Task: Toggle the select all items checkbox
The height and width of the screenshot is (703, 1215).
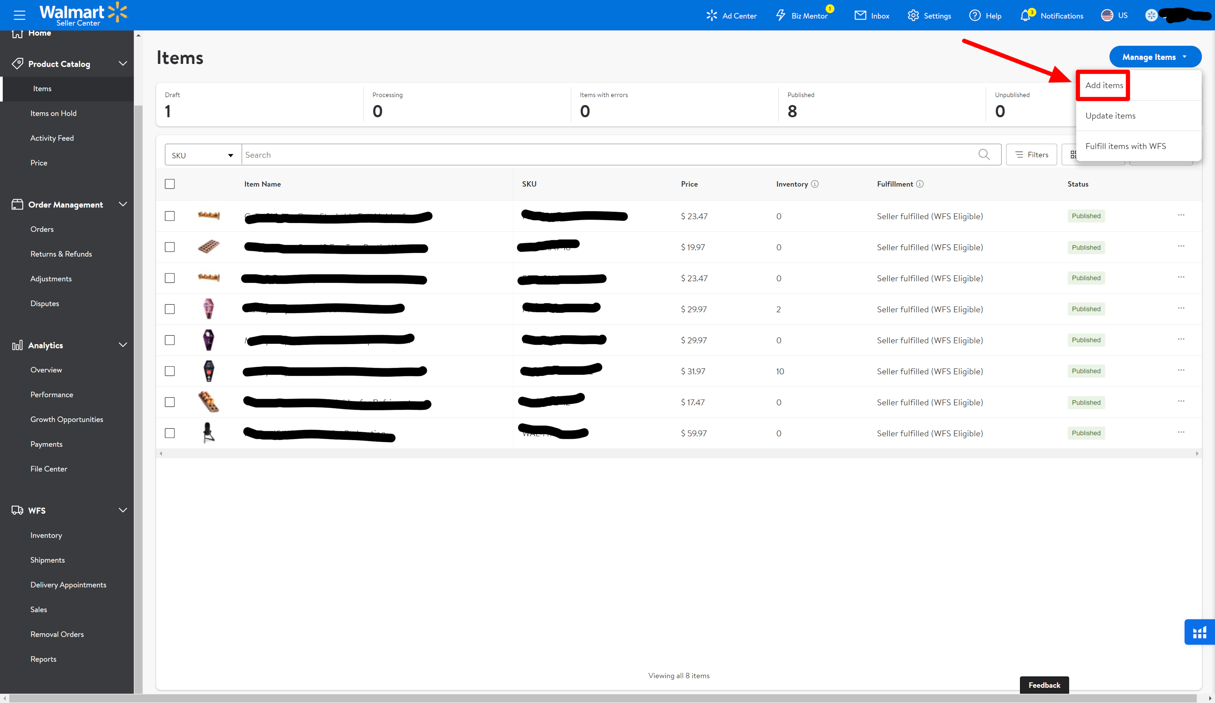Action: coord(170,183)
